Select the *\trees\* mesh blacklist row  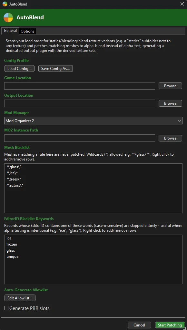click(x=93, y=179)
